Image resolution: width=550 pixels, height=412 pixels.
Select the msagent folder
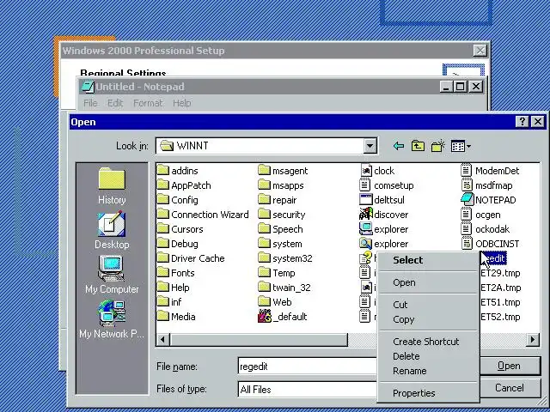283,171
